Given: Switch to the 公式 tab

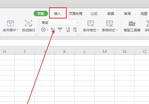Looking at the screenshot, I should point(94,14).
